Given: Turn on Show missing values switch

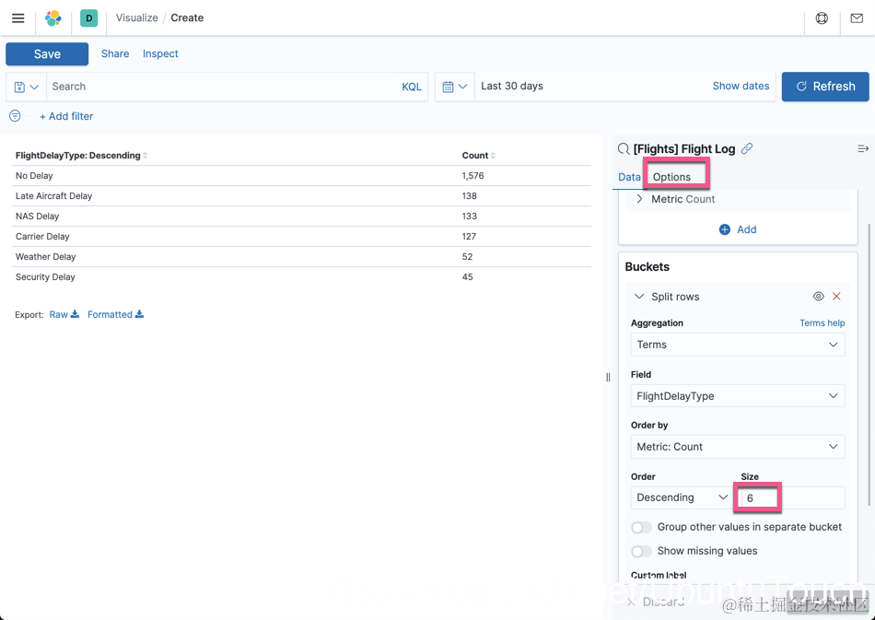Looking at the screenshot, I should (641, 551).
